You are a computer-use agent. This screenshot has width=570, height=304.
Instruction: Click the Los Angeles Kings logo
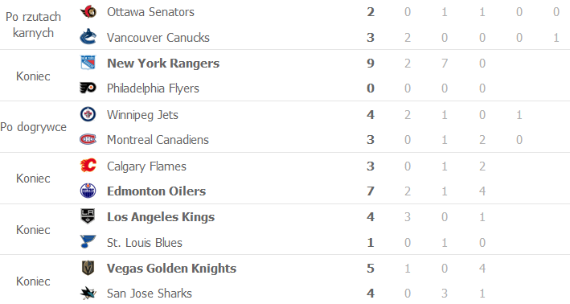pyautogui.click(x=88, y=216)
